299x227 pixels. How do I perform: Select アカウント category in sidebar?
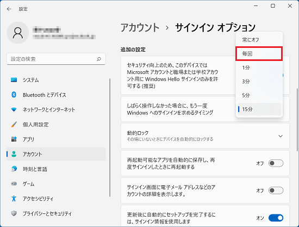coord(56,154)
